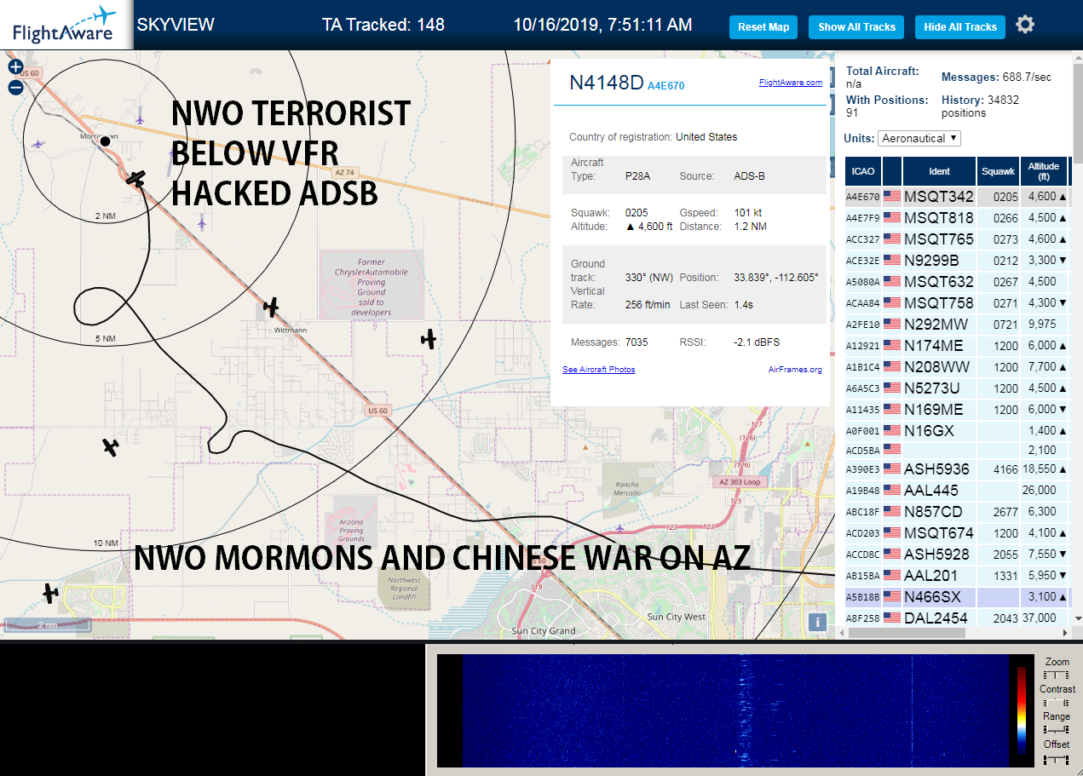Viewport: 1083px width, 776px height.
Task: Open the FlightAware.com link in info panel
Action: click(x=790, y=83)
